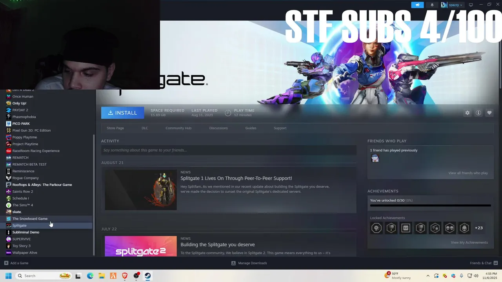The image size is (502, 282).
Task: View all friends who play
Action: click(468, 173)
